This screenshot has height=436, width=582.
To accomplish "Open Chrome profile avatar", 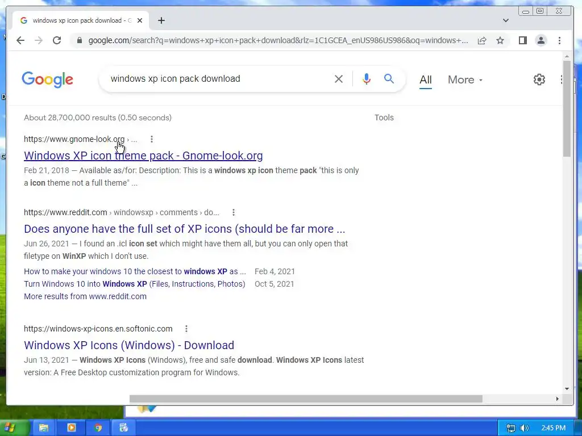I will [541, 40].
